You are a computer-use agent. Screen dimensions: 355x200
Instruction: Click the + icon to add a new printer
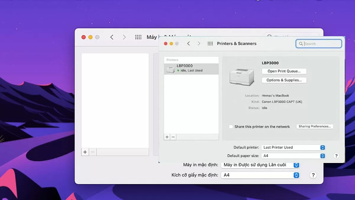(x=167, y=137)
